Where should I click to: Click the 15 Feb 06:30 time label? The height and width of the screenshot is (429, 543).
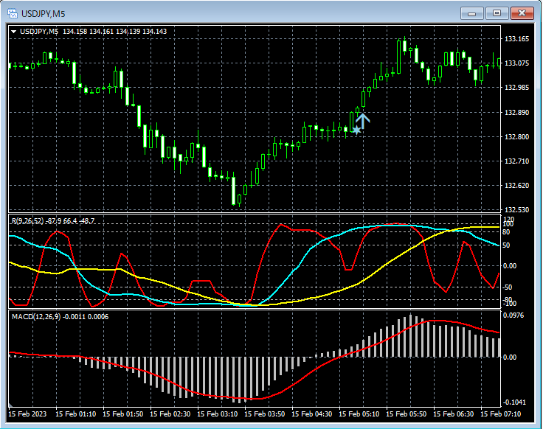point(453,414)
